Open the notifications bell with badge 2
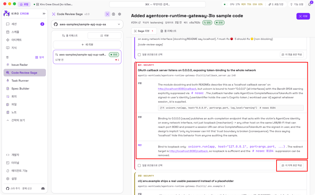 (x=309, y=4)
